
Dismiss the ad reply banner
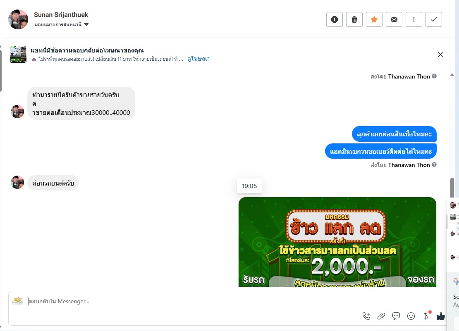click(440, 55)
